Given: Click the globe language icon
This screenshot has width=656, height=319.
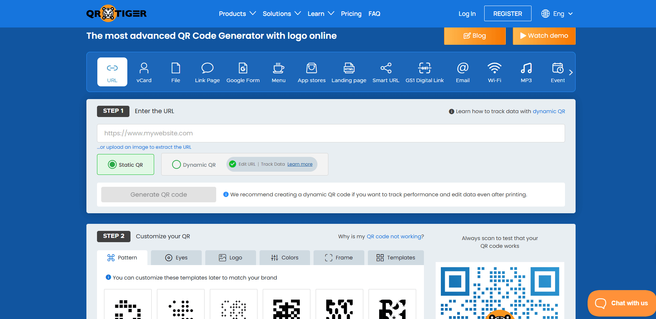Looking at the screenshot, I should tap(546, 13).
